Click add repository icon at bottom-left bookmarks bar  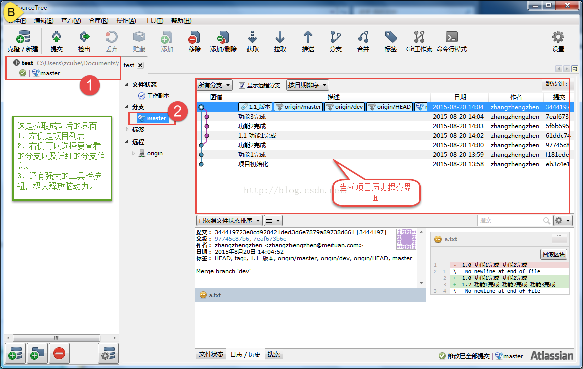(x=15, y=353)
